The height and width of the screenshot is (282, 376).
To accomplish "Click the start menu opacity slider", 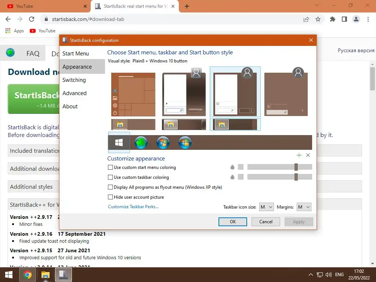I will (279, 167).
